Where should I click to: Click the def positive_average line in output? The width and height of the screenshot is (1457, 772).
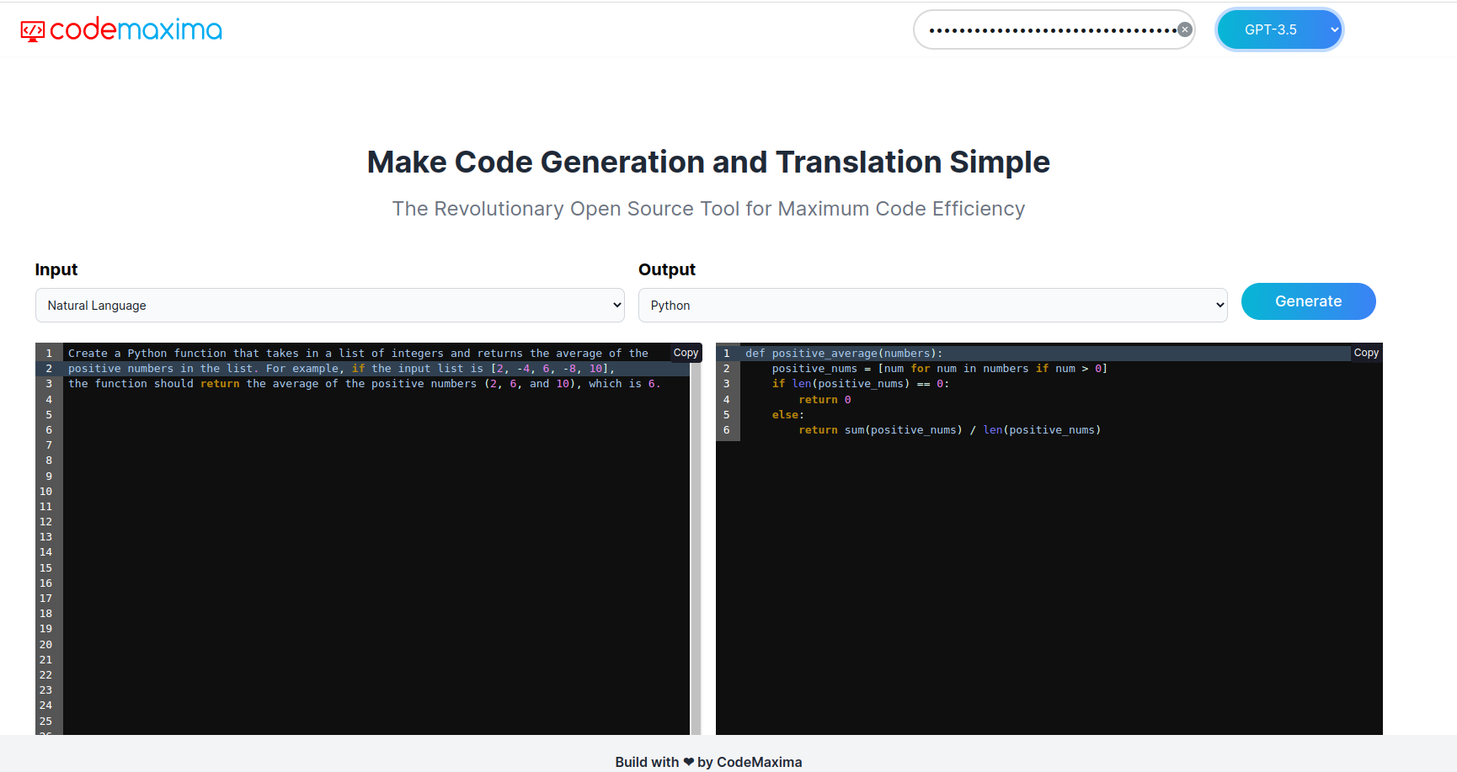click(843, 354)
